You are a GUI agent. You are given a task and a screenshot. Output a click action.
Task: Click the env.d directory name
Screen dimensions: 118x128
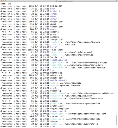tap(53, 29)
